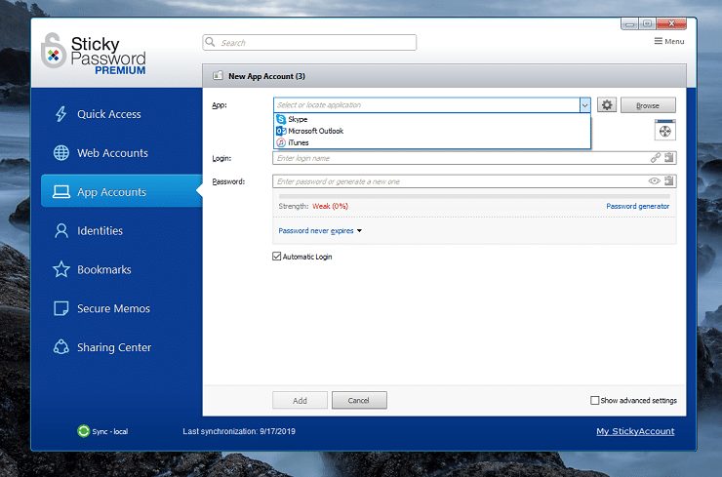Click the gear icon beside the App field

(607, 105)
